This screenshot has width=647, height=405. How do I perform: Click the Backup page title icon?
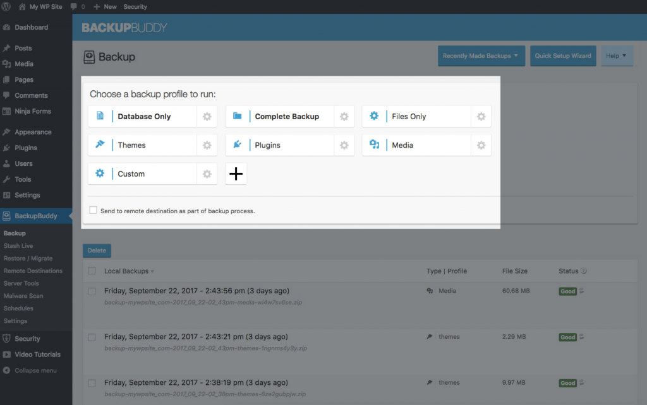[89, 57]
